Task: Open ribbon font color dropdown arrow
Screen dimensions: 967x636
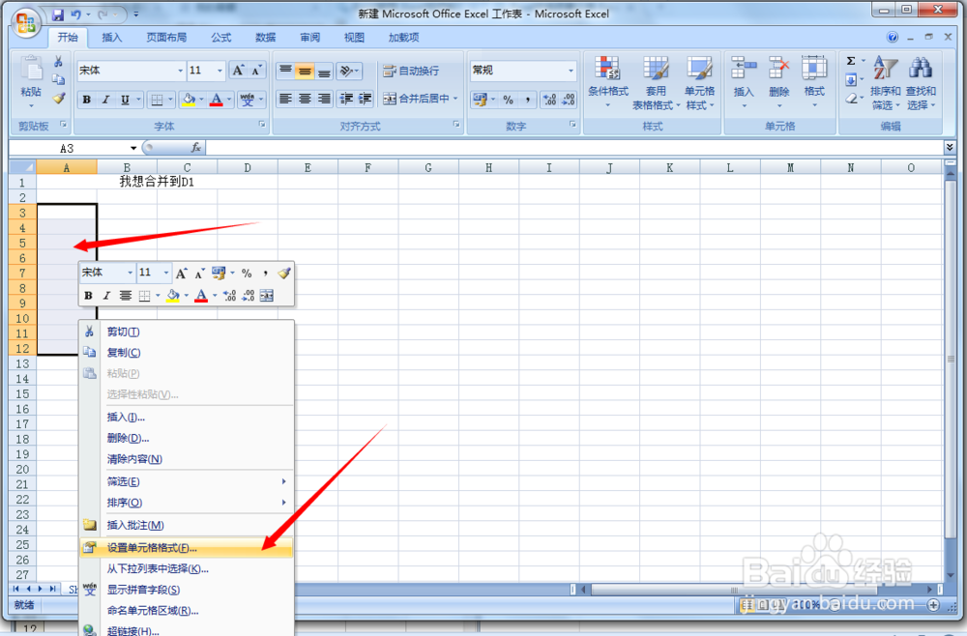Action: pyautogui.click(x=229, y=100)
